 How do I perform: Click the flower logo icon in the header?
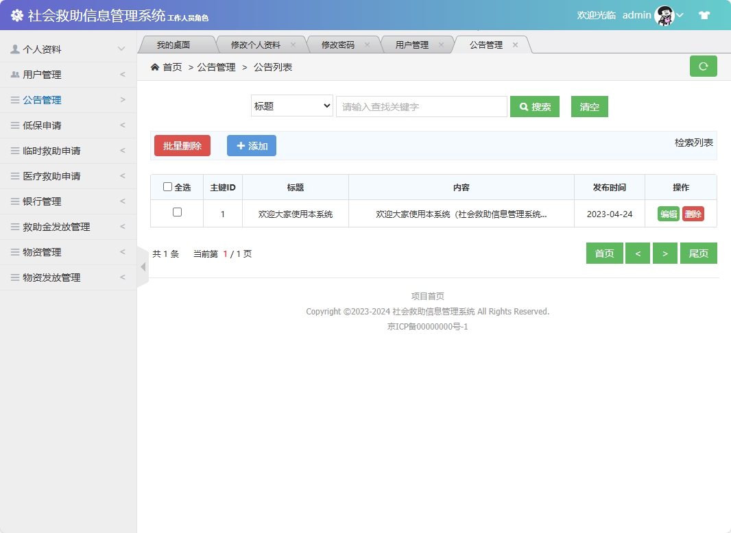click(16, 15)
